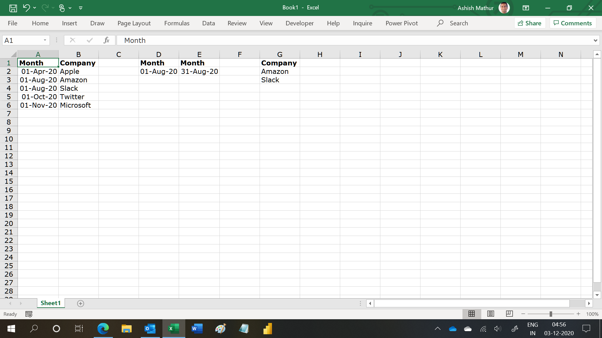Click Ashish Mathur profile picture
Screen dimensions: 602x338
(x=504, y=8)
